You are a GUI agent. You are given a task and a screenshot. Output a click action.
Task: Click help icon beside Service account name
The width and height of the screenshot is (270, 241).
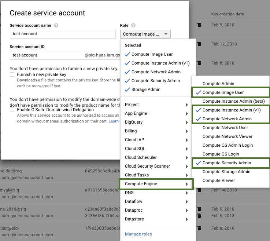[x=56, y=25]
